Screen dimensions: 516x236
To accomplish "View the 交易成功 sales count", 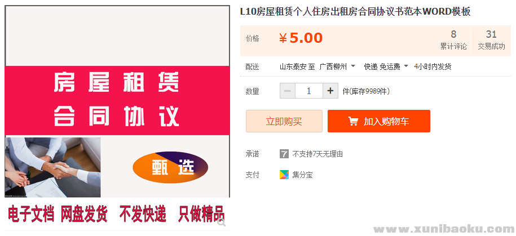I will click(491, 41).
